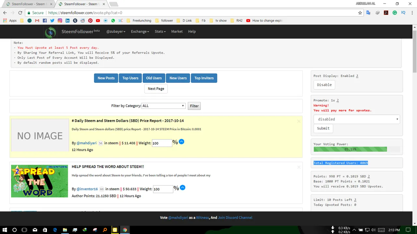Open File Explorer from taskbar
The width and height of the screenshot is (417, 234).
pyautogui.click(x=65, y=230)
